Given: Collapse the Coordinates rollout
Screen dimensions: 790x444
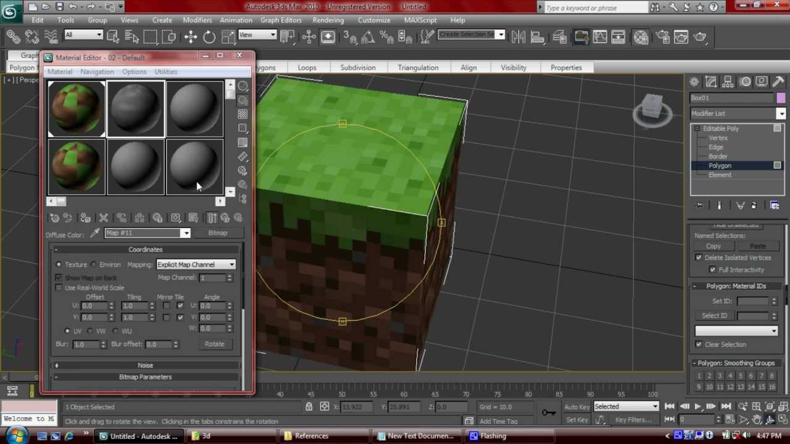Looking at the screenshot, I should (x=146, y=250).
